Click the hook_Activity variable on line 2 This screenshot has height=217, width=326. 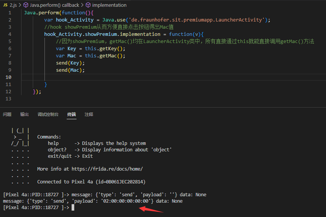point(73,20)
